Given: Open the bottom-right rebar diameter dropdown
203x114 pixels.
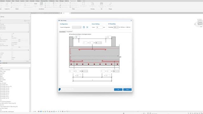Looking at the screenshot, I should point(116,71).
